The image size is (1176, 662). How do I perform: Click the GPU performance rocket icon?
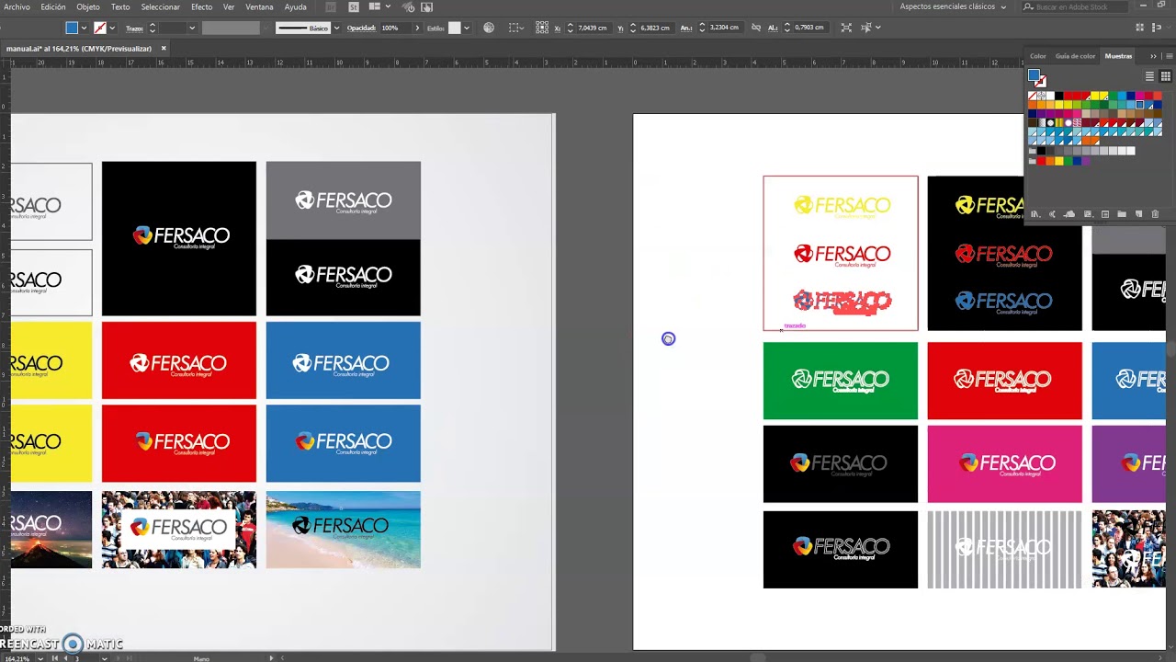point(408,6)
